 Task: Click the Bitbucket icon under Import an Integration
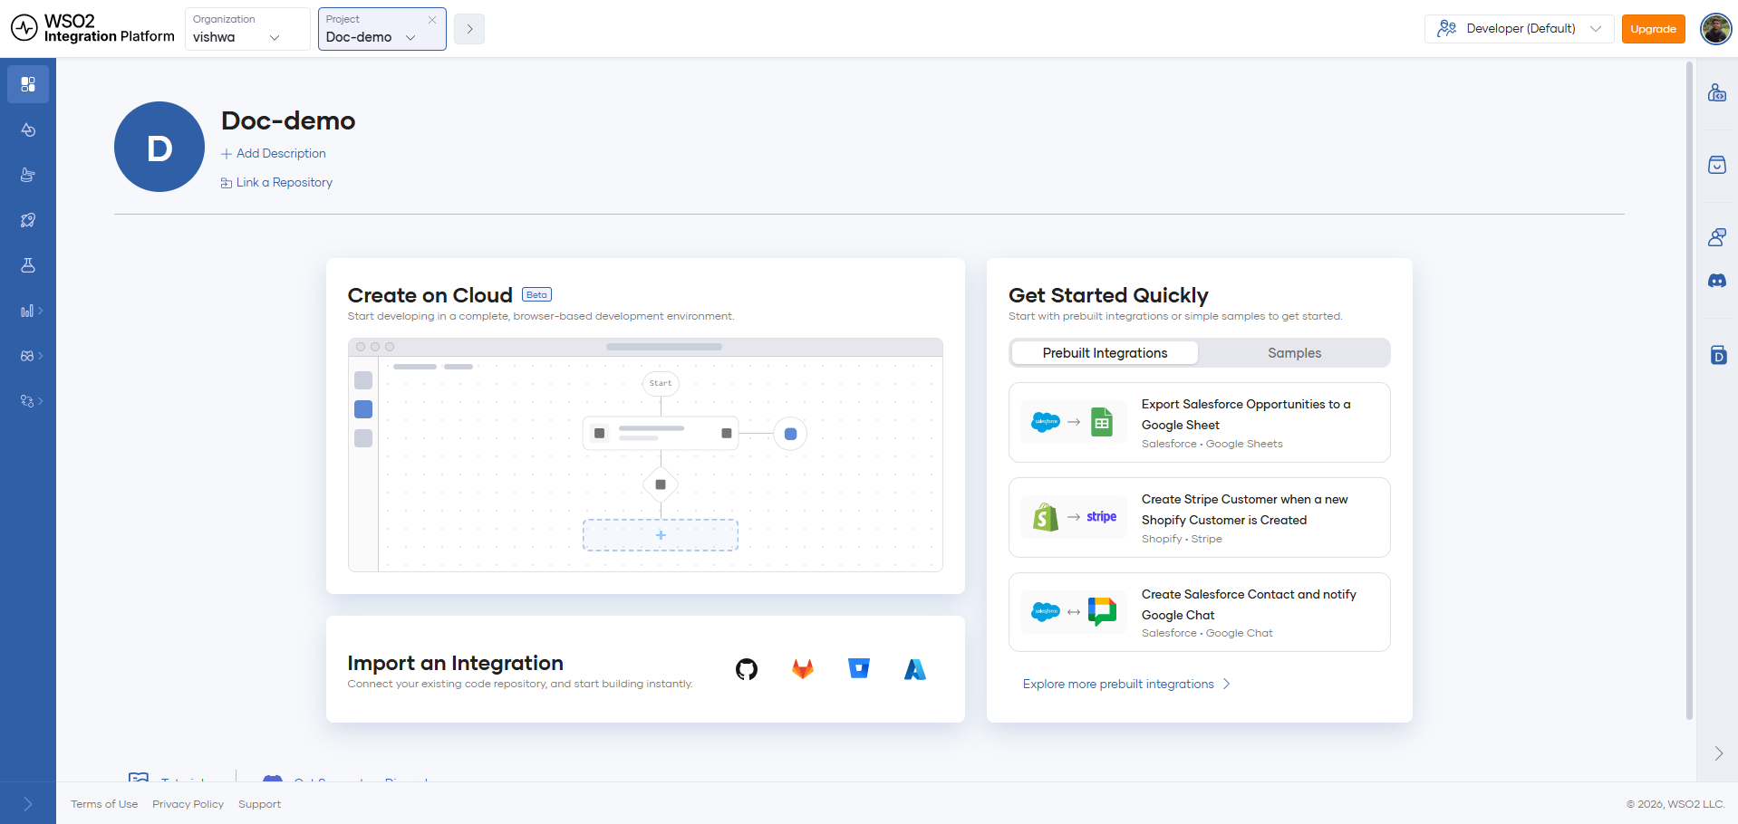[859, 669]
